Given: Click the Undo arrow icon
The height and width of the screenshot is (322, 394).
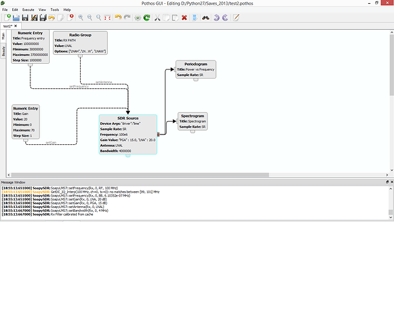Looking at the screenshot, I should (117, 17).
